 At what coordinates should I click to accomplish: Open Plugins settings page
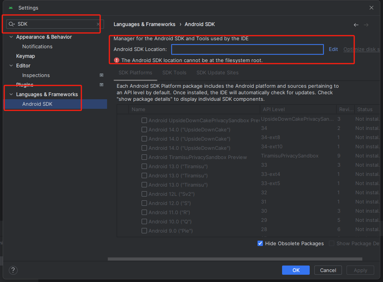tap(25, 85)
